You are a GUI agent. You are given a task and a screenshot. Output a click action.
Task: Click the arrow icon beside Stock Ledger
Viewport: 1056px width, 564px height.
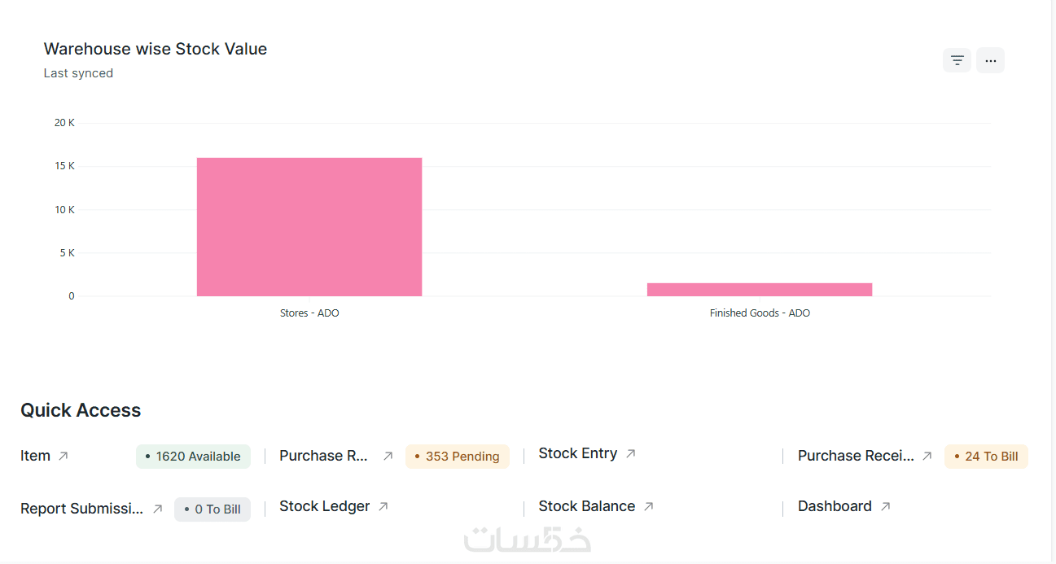point(383,507)
